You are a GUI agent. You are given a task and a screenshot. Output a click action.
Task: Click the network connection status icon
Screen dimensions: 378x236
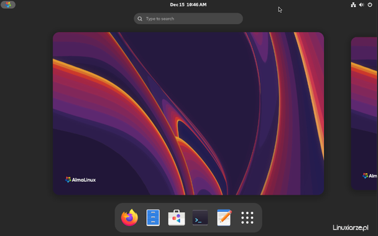[353, 5]
